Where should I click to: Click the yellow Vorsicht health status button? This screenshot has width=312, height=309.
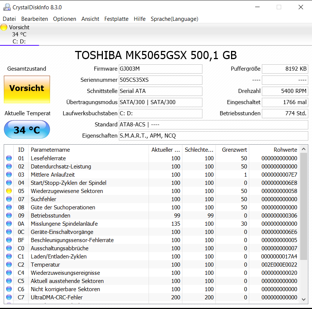click(27, 90)
